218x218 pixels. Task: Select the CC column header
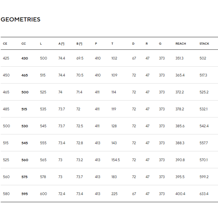tap(24, 44)
